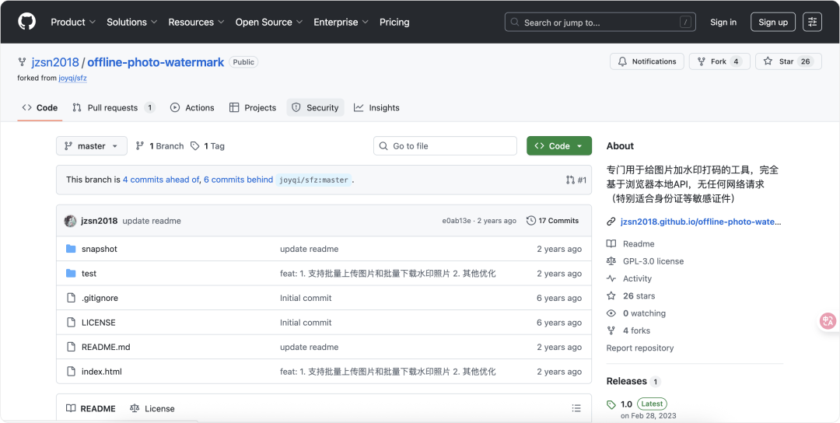Open the 'Initial commit' message for .gitignore
The width and height of the screenshot is (840, 423).
click(306, 299)
